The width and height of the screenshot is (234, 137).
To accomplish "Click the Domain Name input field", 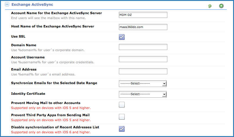I will (143, 47).
